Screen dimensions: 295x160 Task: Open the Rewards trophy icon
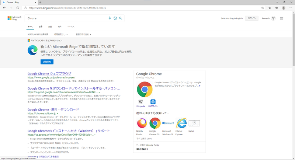click(273, 18)
